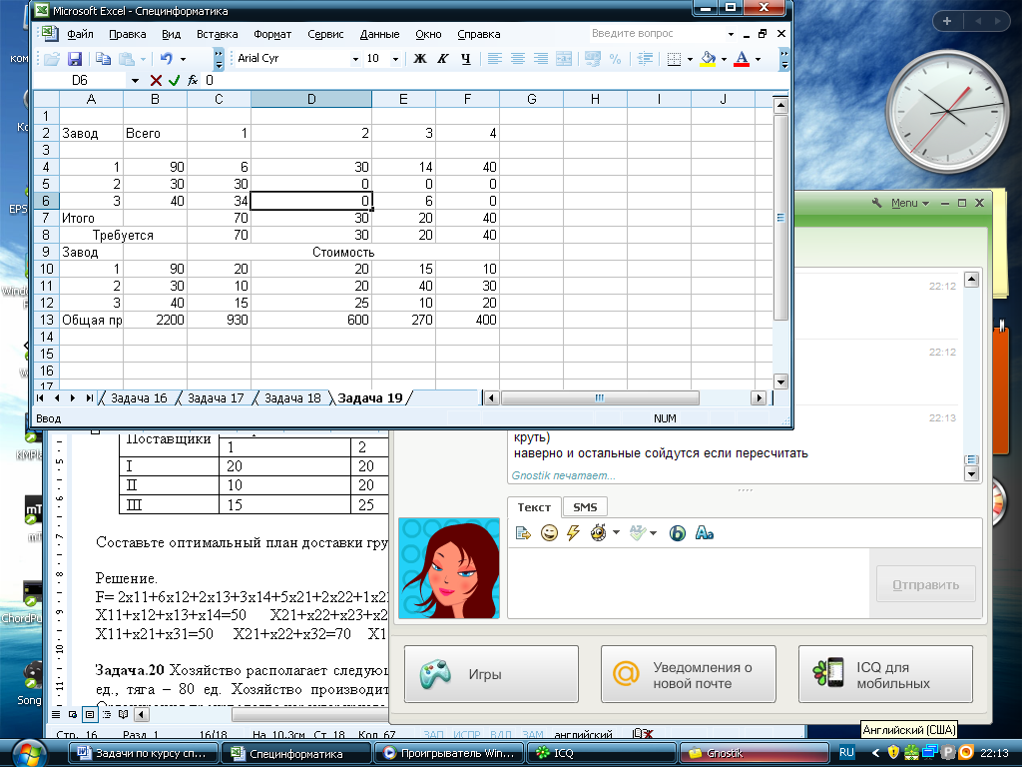Open the Данные menu
Viewport: 1022px width, 767px height.
point(379,34)
